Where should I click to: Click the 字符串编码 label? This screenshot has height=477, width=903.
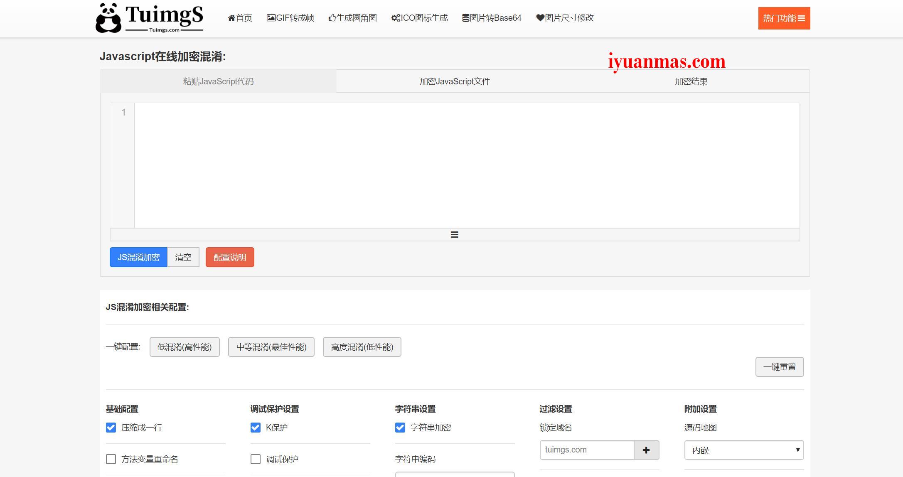click(x=415, y=459)
